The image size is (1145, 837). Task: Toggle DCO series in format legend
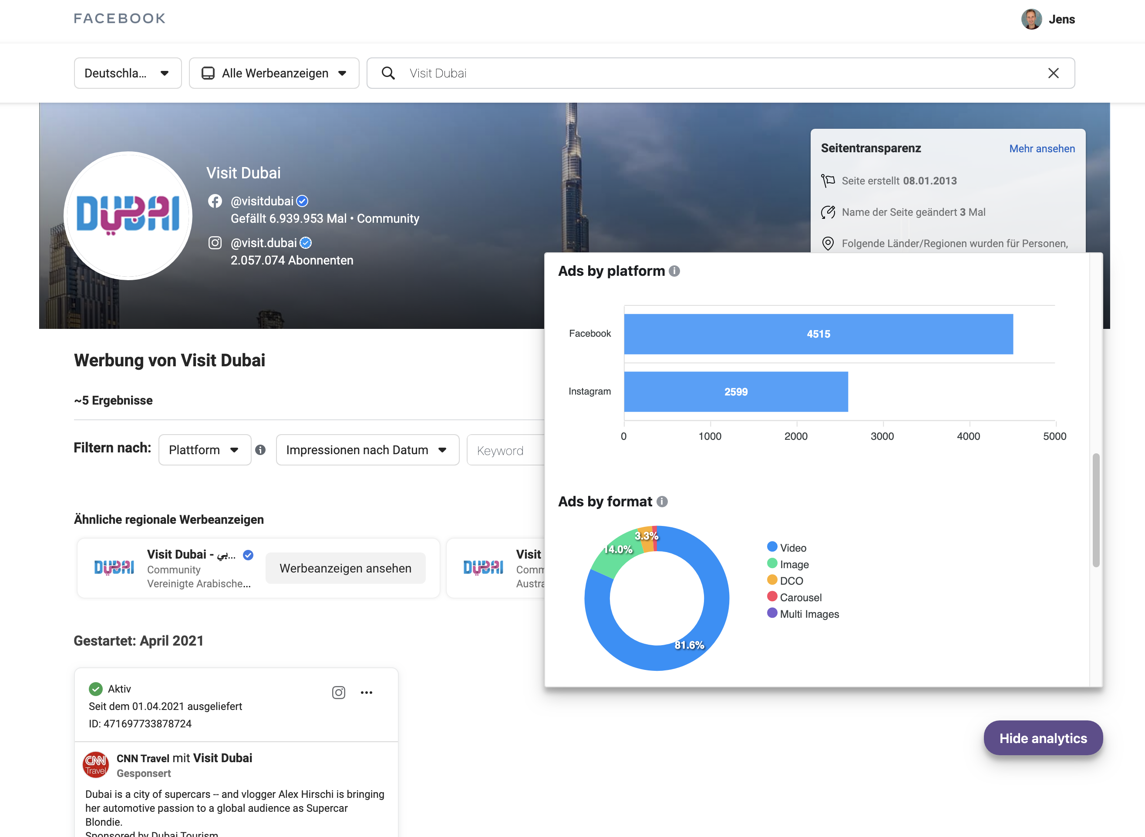point(785,581)
